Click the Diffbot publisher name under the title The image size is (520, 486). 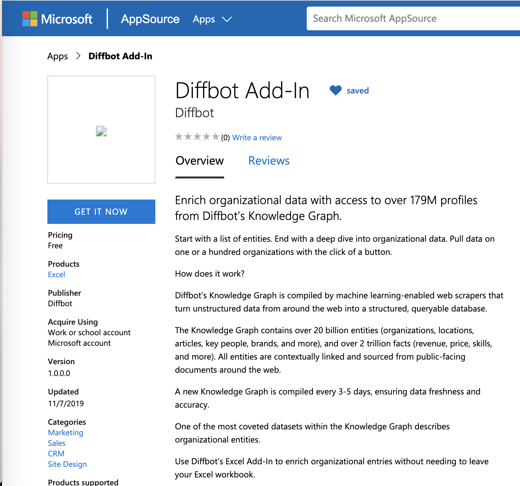pyautogui.click(x=195, y=113)
